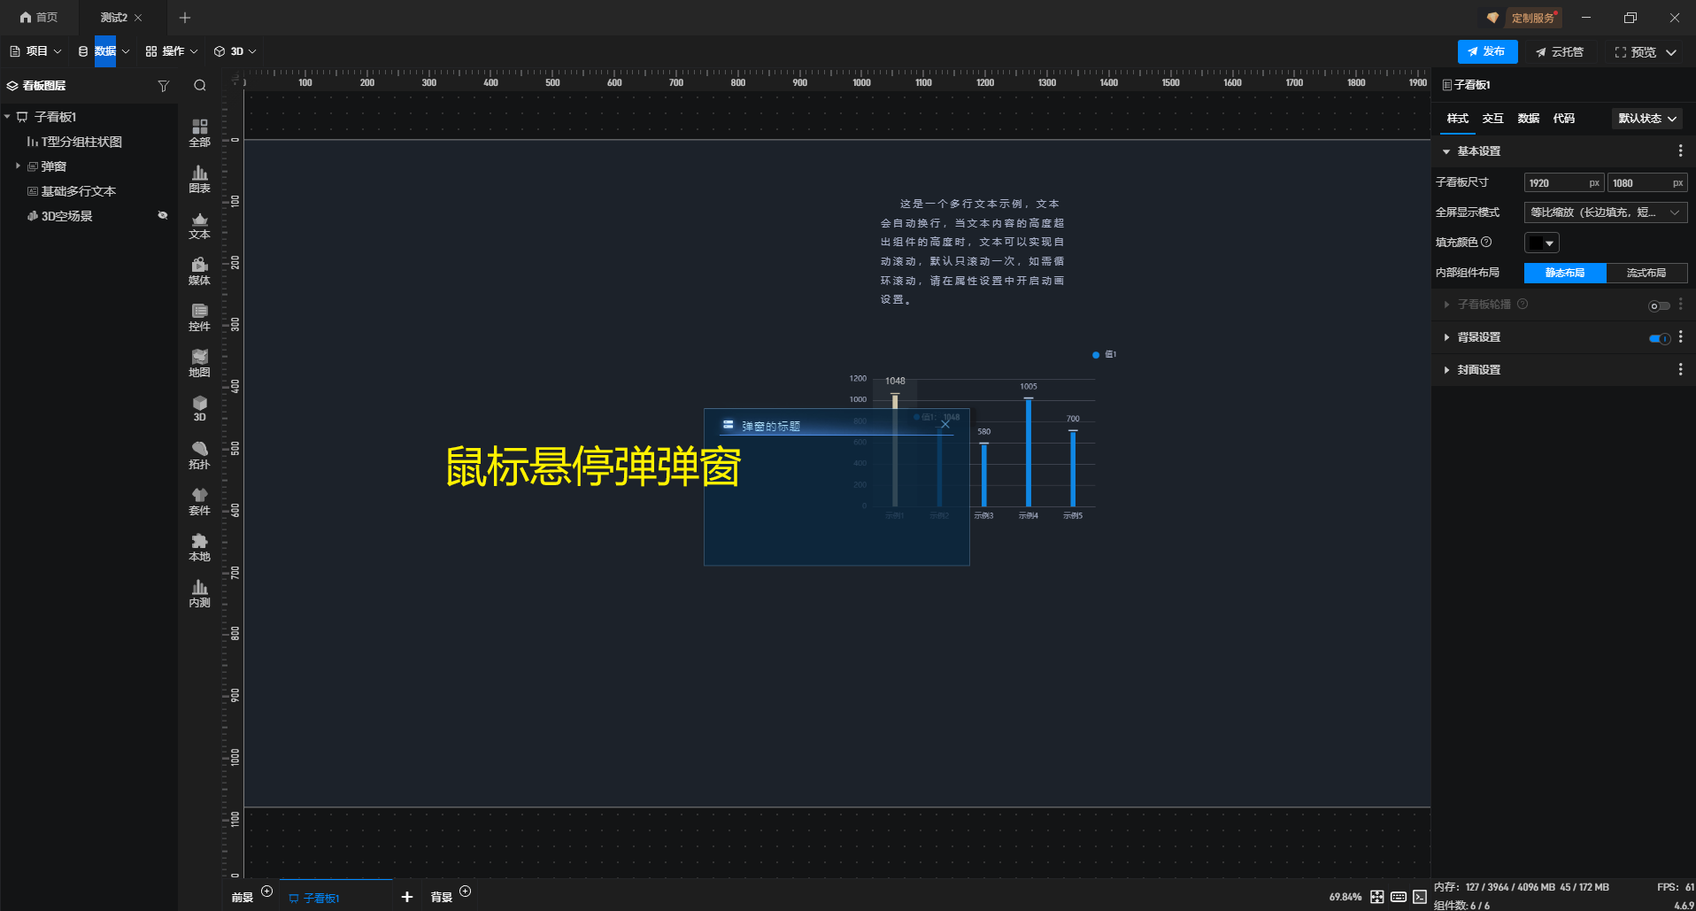Screen dimensions: 1696x911
Task: Click the 发布 publish button
Action: [1488, 51]
